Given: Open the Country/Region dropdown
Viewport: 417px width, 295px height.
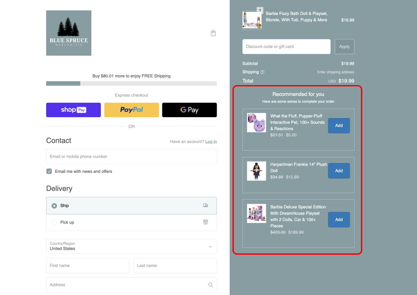Looking at the screenshot, I should 131,246.
